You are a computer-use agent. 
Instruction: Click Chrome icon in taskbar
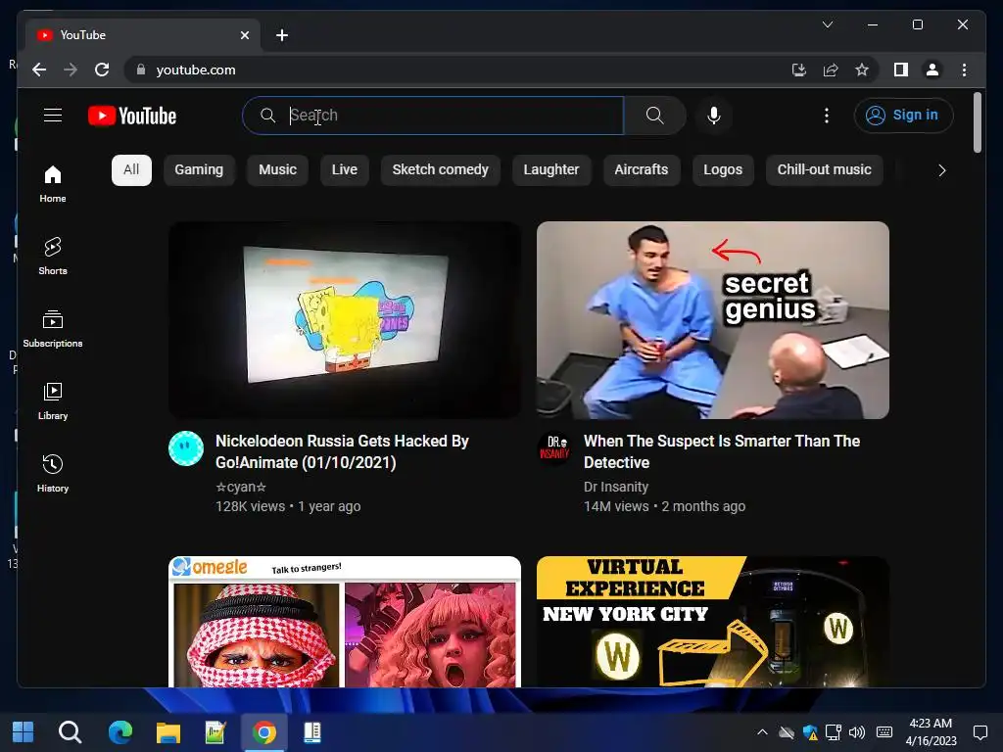[263, 732]
